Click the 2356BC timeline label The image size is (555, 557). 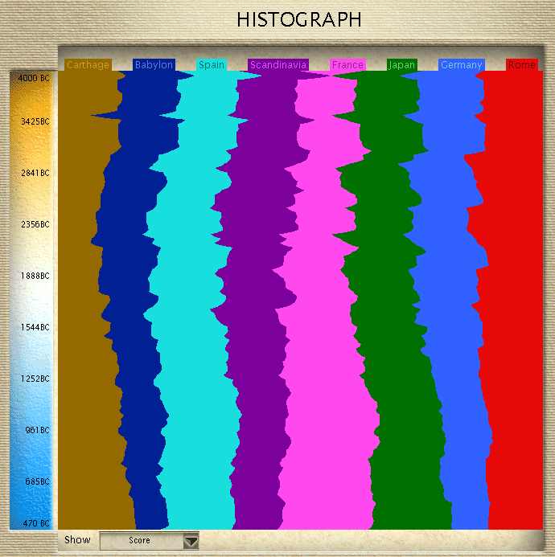point(35,224)
